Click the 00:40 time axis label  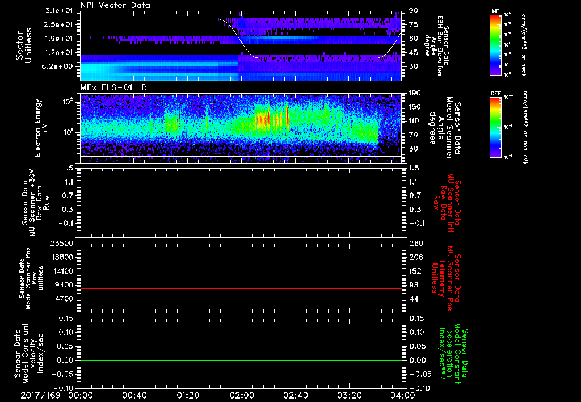pos(134,395)
